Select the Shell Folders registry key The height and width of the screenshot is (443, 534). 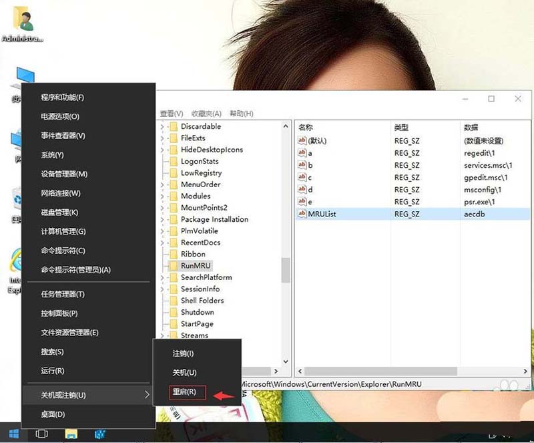pyautogui.click(x=204, y=300)
